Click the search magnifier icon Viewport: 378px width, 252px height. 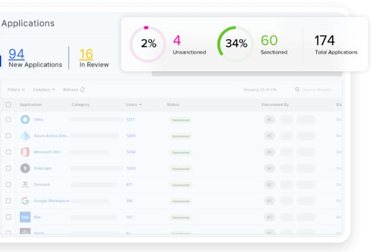point(297,90)
